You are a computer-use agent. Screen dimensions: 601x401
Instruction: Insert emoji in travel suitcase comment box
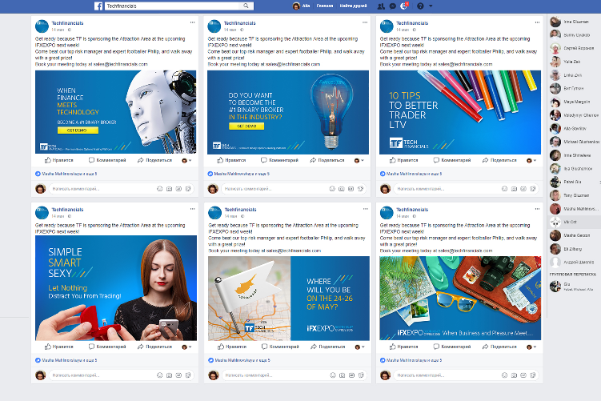click(504, 375)
